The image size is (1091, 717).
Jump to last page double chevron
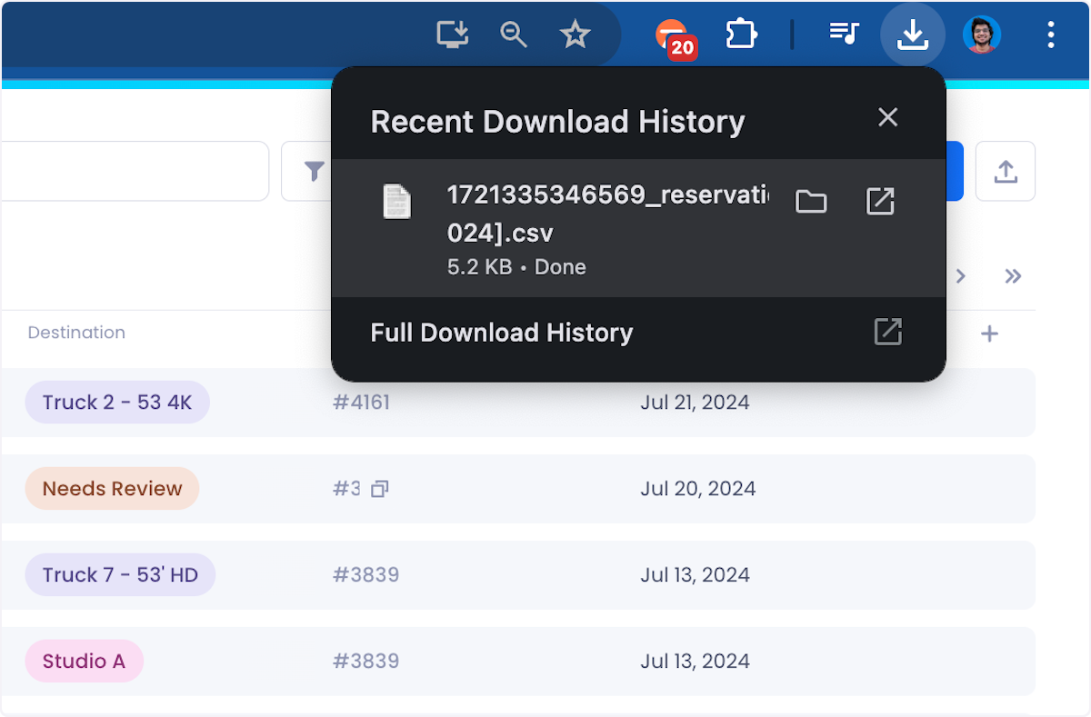tap(1013, 276)
